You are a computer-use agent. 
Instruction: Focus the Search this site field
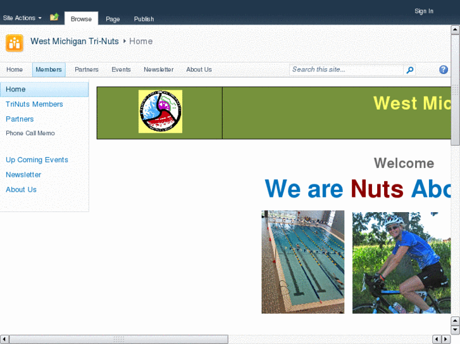[x=347, y=69]
